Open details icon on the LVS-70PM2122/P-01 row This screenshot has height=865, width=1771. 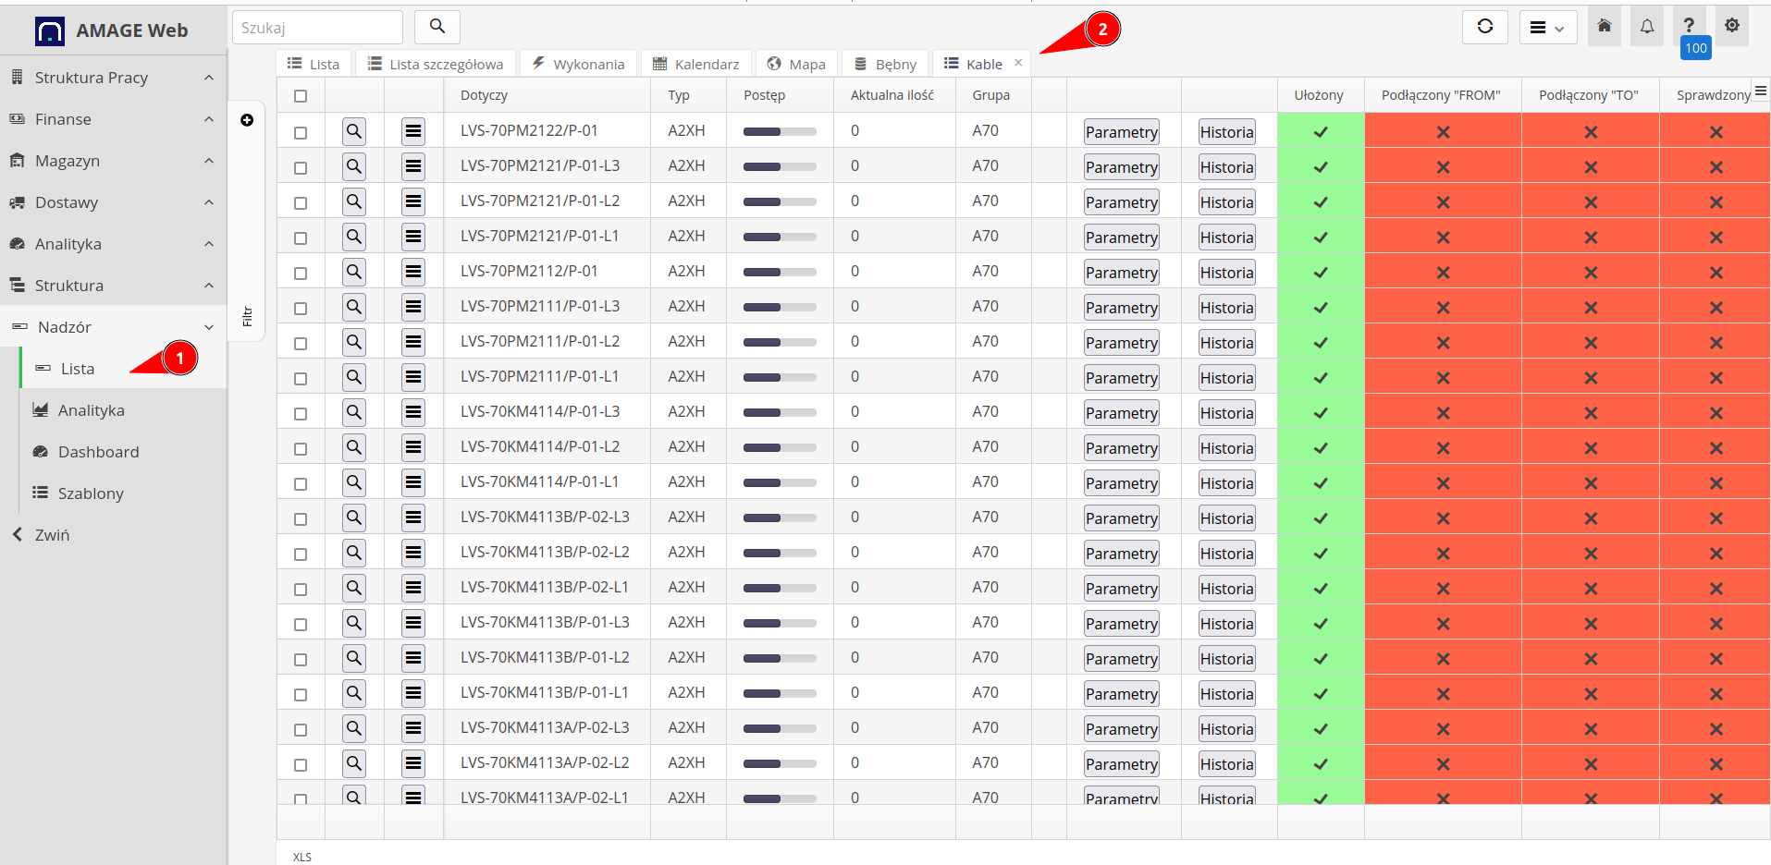[353, 131]
